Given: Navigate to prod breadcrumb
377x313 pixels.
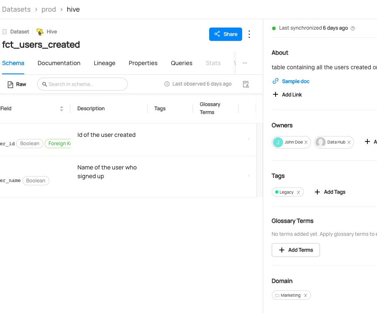Looking at the screenshot, I should pos(48,9).
